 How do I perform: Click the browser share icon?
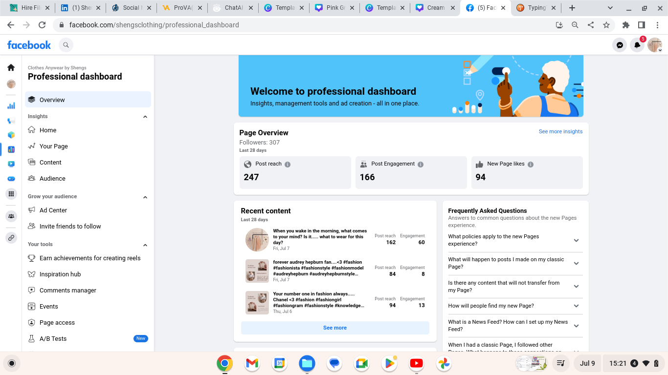[591, 25]
